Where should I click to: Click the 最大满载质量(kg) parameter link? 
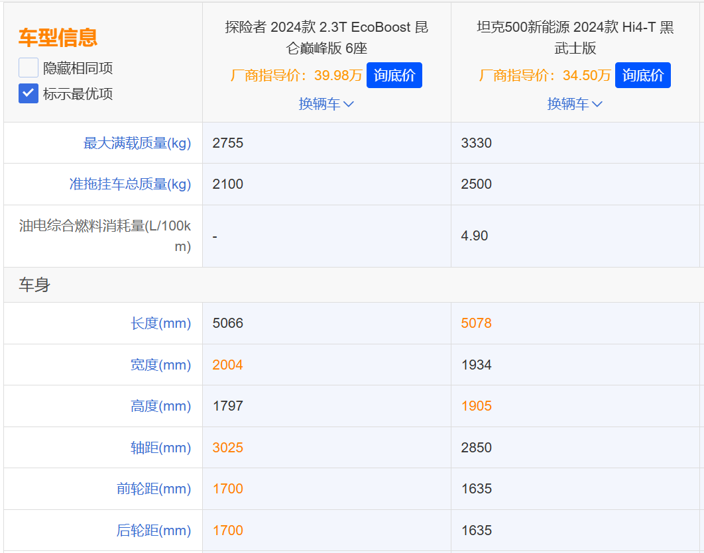click(x=137, y=143)
